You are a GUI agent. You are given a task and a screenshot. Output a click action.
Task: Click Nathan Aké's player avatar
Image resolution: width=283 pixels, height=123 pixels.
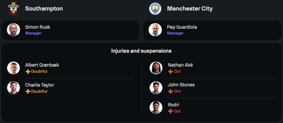(156, 68)
